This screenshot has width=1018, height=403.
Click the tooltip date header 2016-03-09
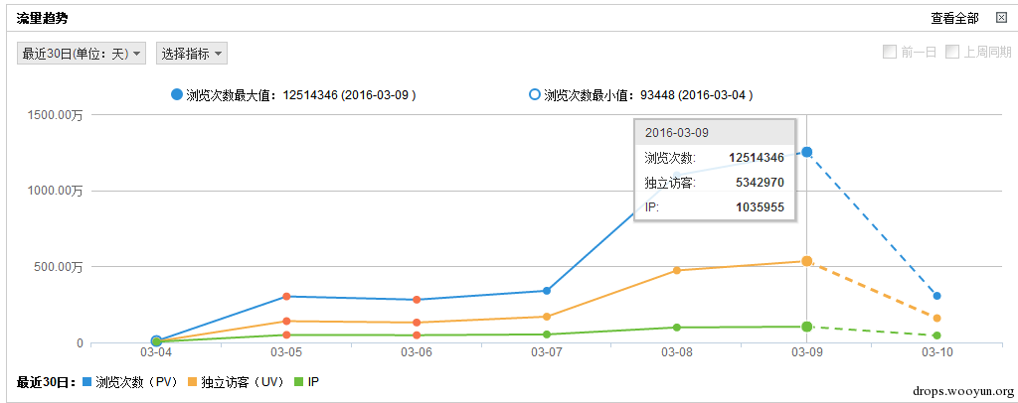tap(676, 133)
